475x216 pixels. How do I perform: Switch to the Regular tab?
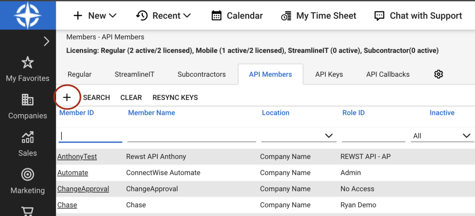79,74
